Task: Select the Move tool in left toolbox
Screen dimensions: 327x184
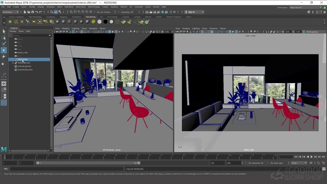Action: tap(4, 50)
